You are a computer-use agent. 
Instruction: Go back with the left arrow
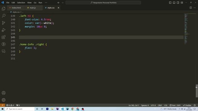click(58, 3)
